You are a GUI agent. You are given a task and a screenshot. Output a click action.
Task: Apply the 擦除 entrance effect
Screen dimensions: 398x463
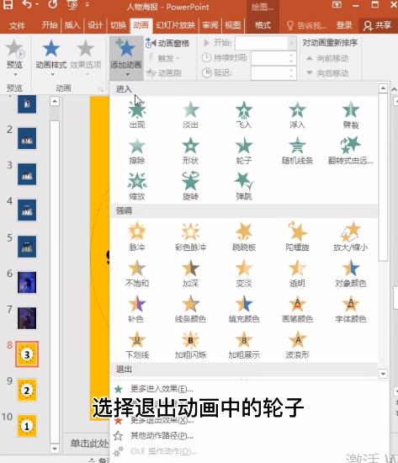(137, 151)
